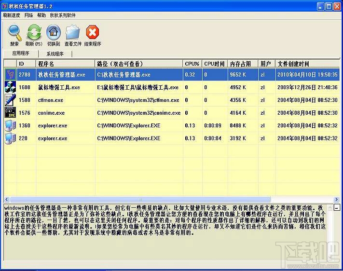This screenshot has width=343, height=271.
Task: Click process ID 1588
Action: tap(24, 100)
